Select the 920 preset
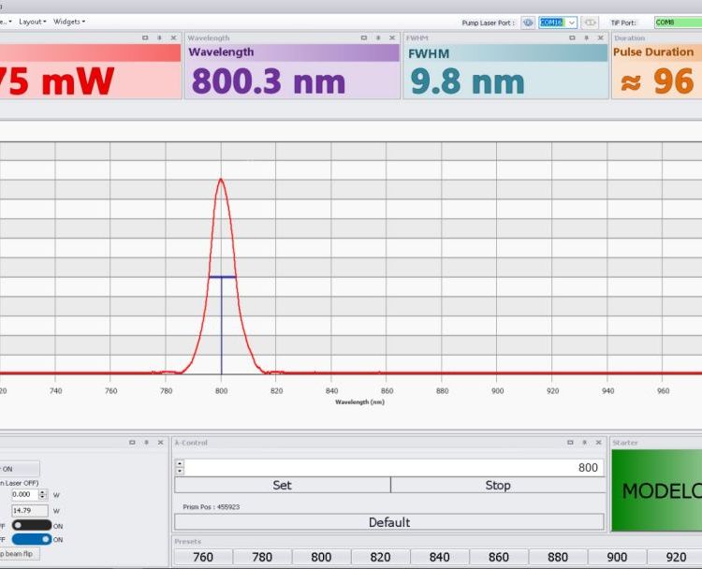Image resolution: width=702 pixels, height=569 pixels. click(675, 557)
